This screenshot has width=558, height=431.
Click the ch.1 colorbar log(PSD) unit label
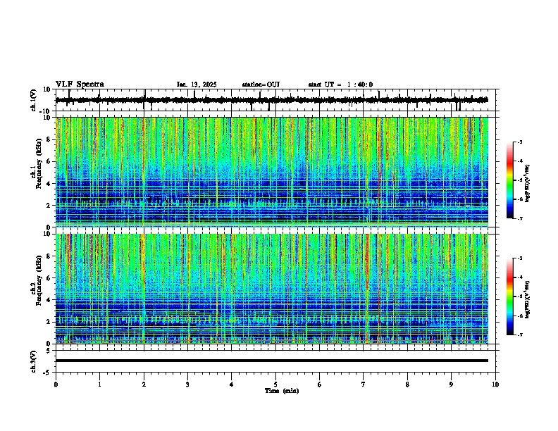tap(528, 184)
